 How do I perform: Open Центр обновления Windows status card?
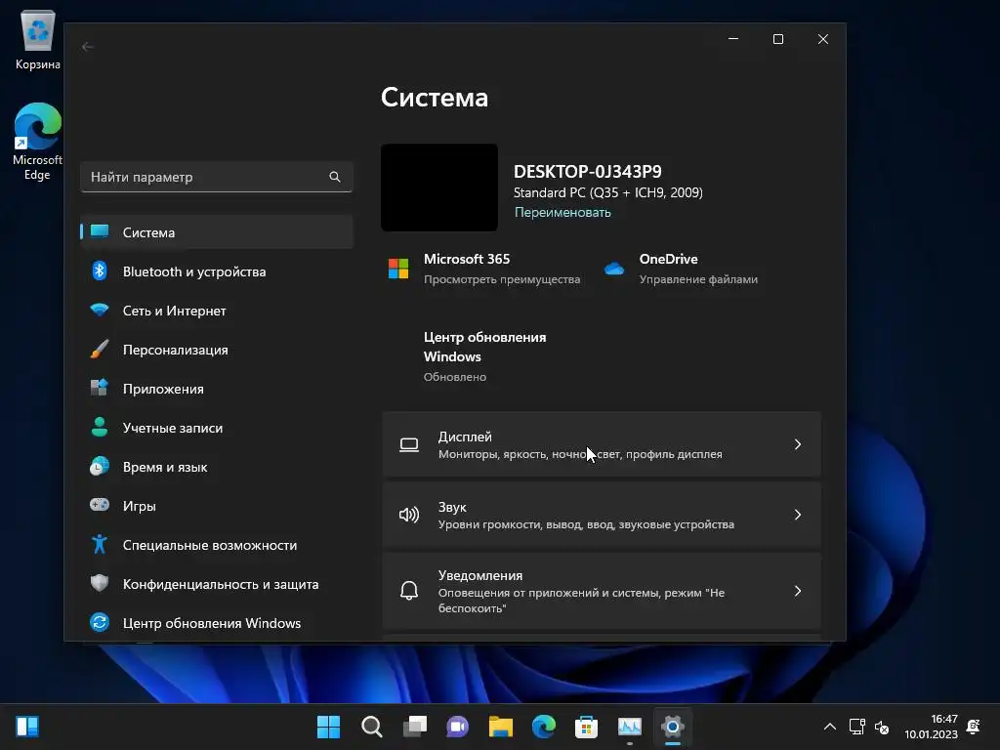point(484,355)
